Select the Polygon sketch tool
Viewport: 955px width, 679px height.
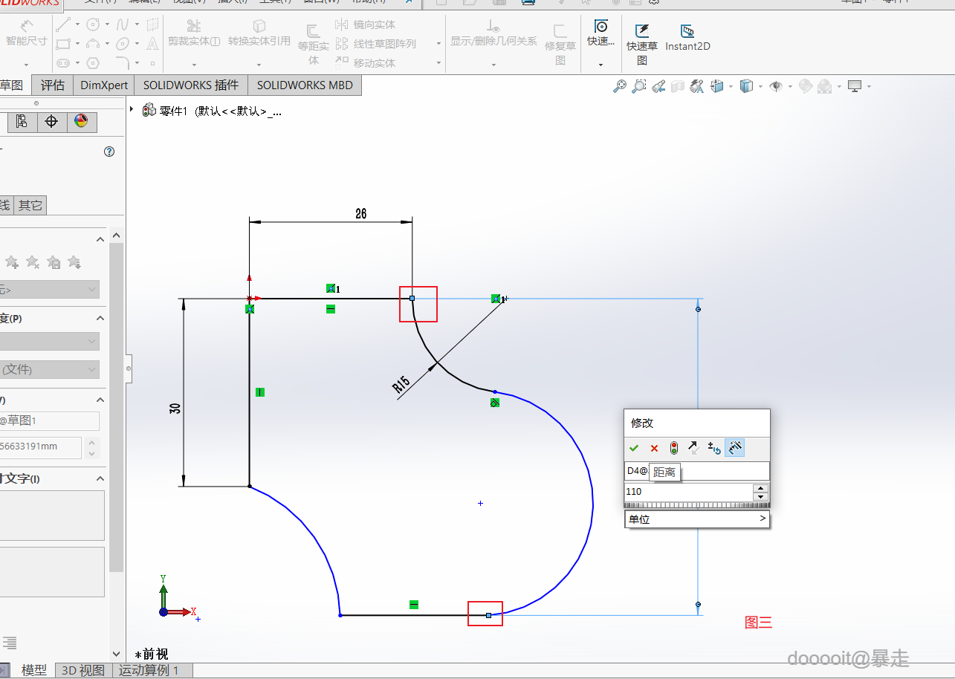[93, 63]
